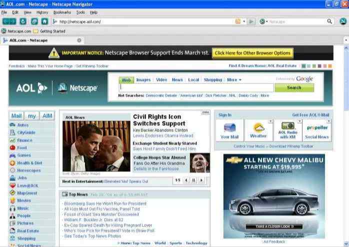
Task: Pick the first green theme color swatch
Action: point(303,66)
